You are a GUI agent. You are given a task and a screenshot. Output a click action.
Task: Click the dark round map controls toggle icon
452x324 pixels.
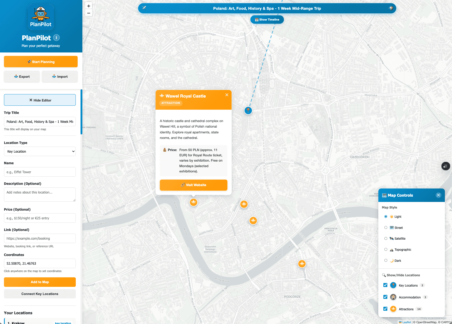446,166
